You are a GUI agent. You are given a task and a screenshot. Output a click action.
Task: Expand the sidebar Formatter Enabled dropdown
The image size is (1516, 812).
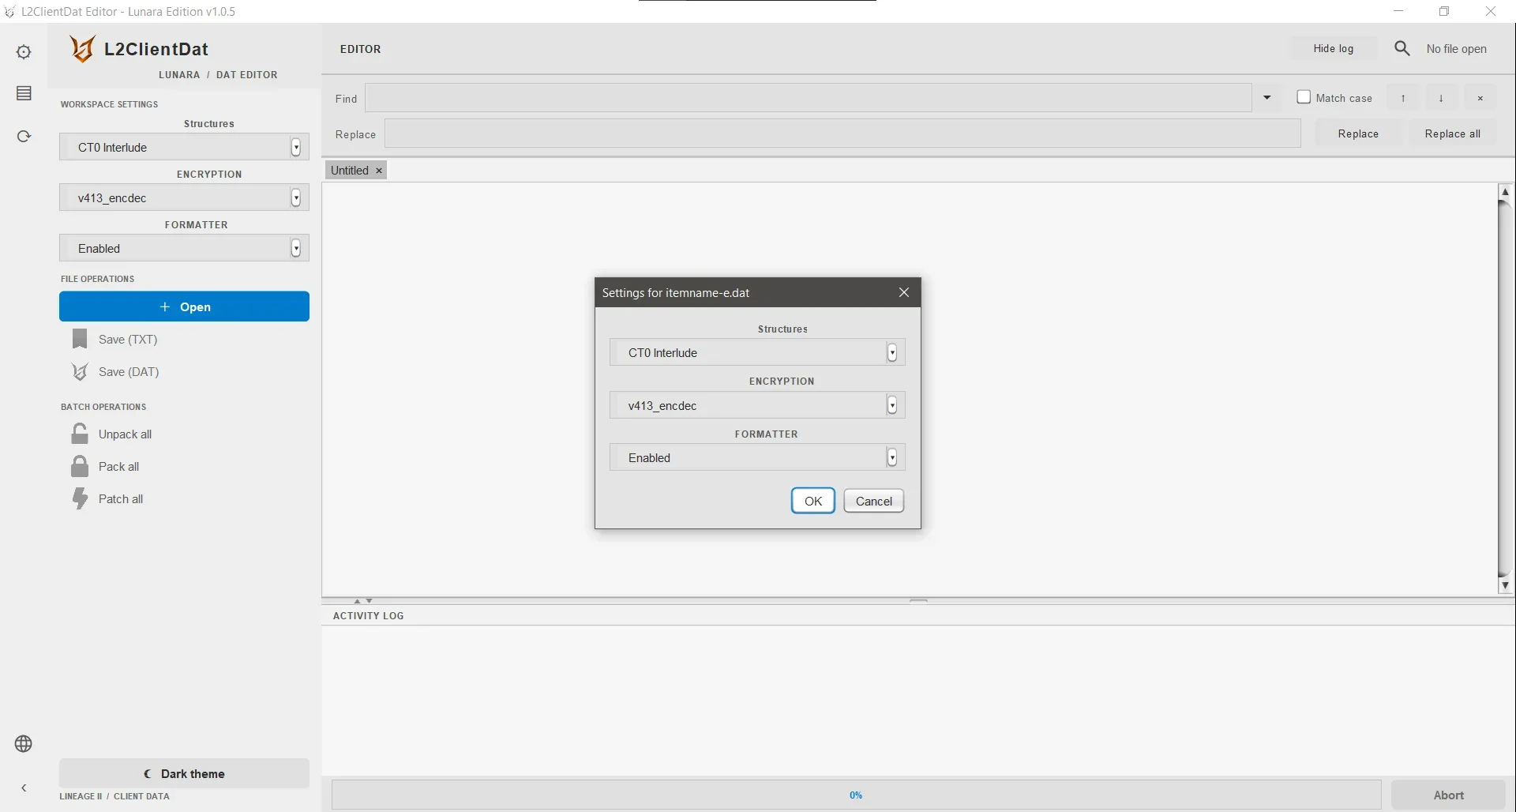coord(184,249)
